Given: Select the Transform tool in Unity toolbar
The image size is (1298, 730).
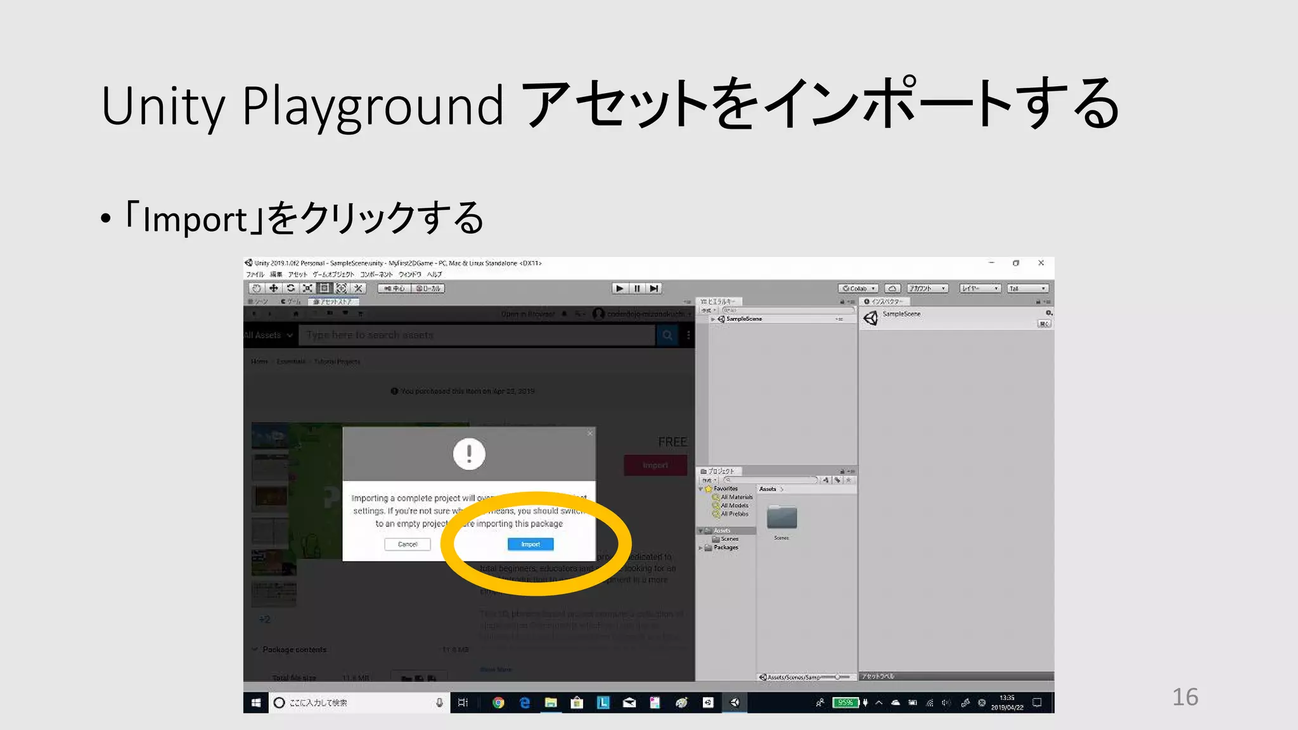Looking at the screenshot, I should click(342, 288).
